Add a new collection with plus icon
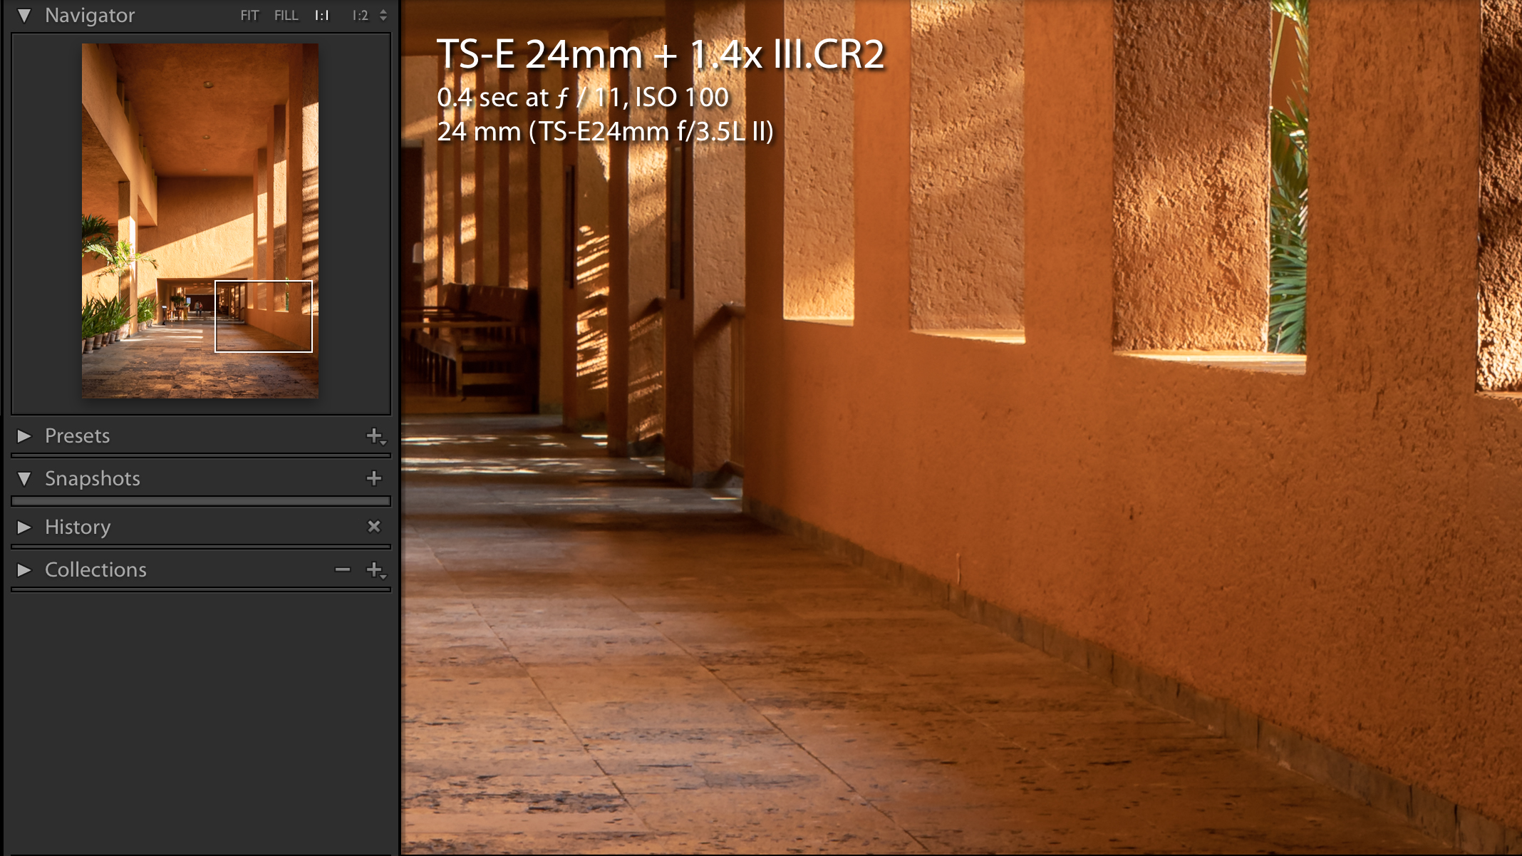Screen dimensions: 1522x856 pos(376,570)
